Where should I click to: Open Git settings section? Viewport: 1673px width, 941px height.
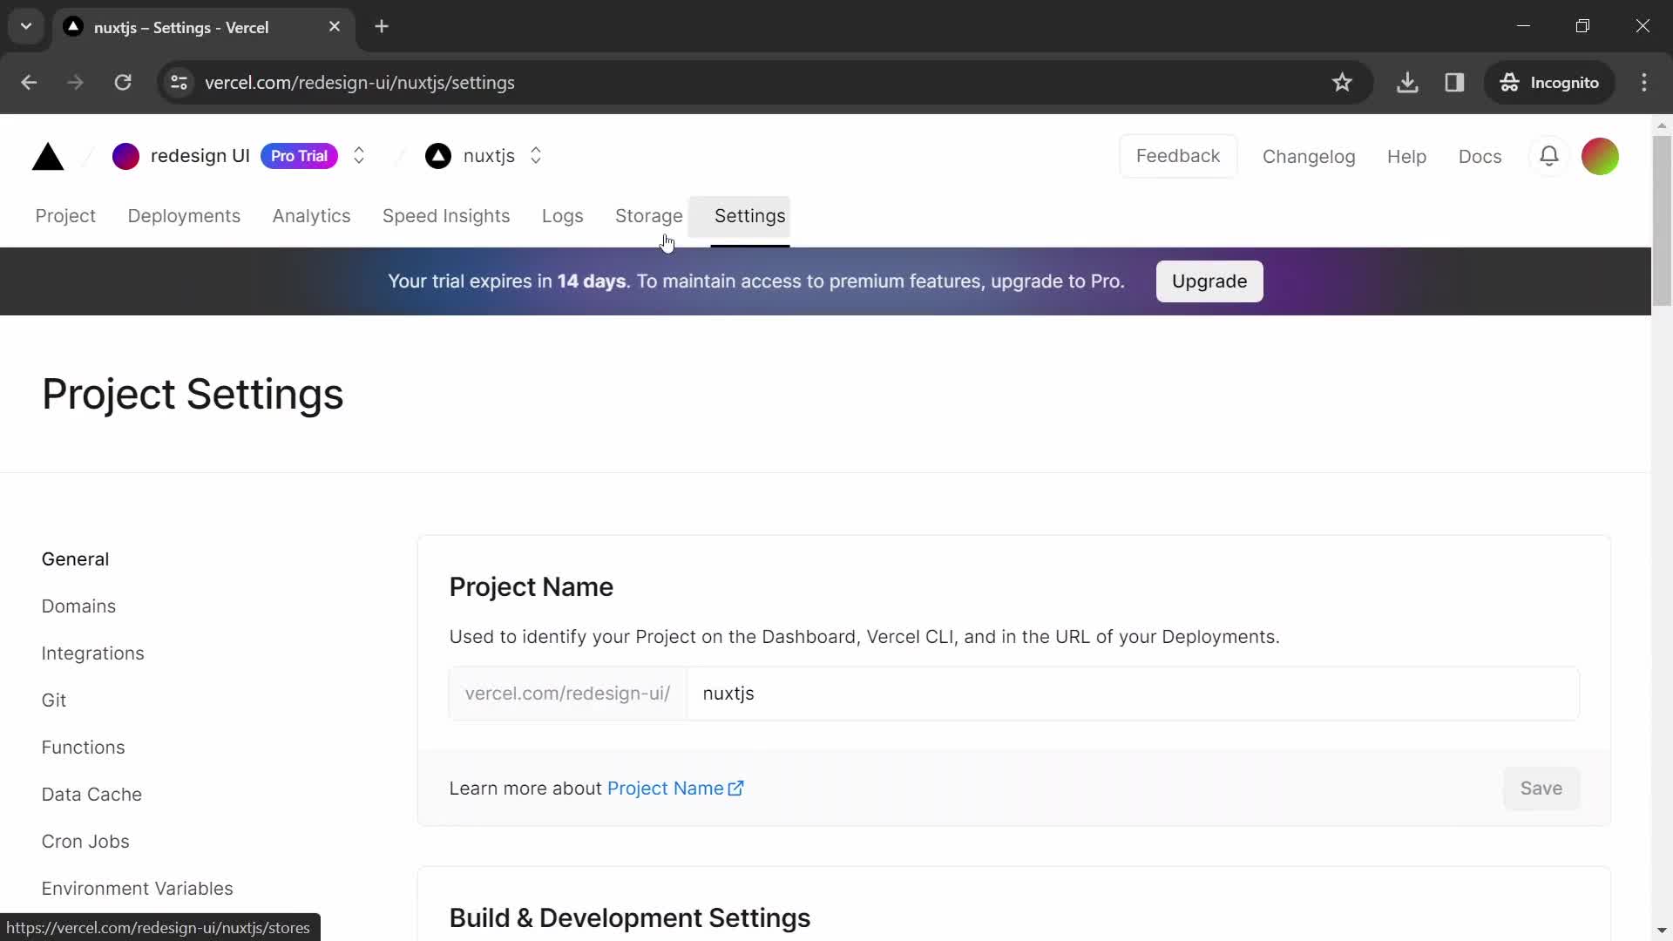(x=53, y=701)
